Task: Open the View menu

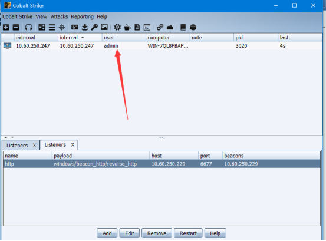Action: tap(41, 16)
